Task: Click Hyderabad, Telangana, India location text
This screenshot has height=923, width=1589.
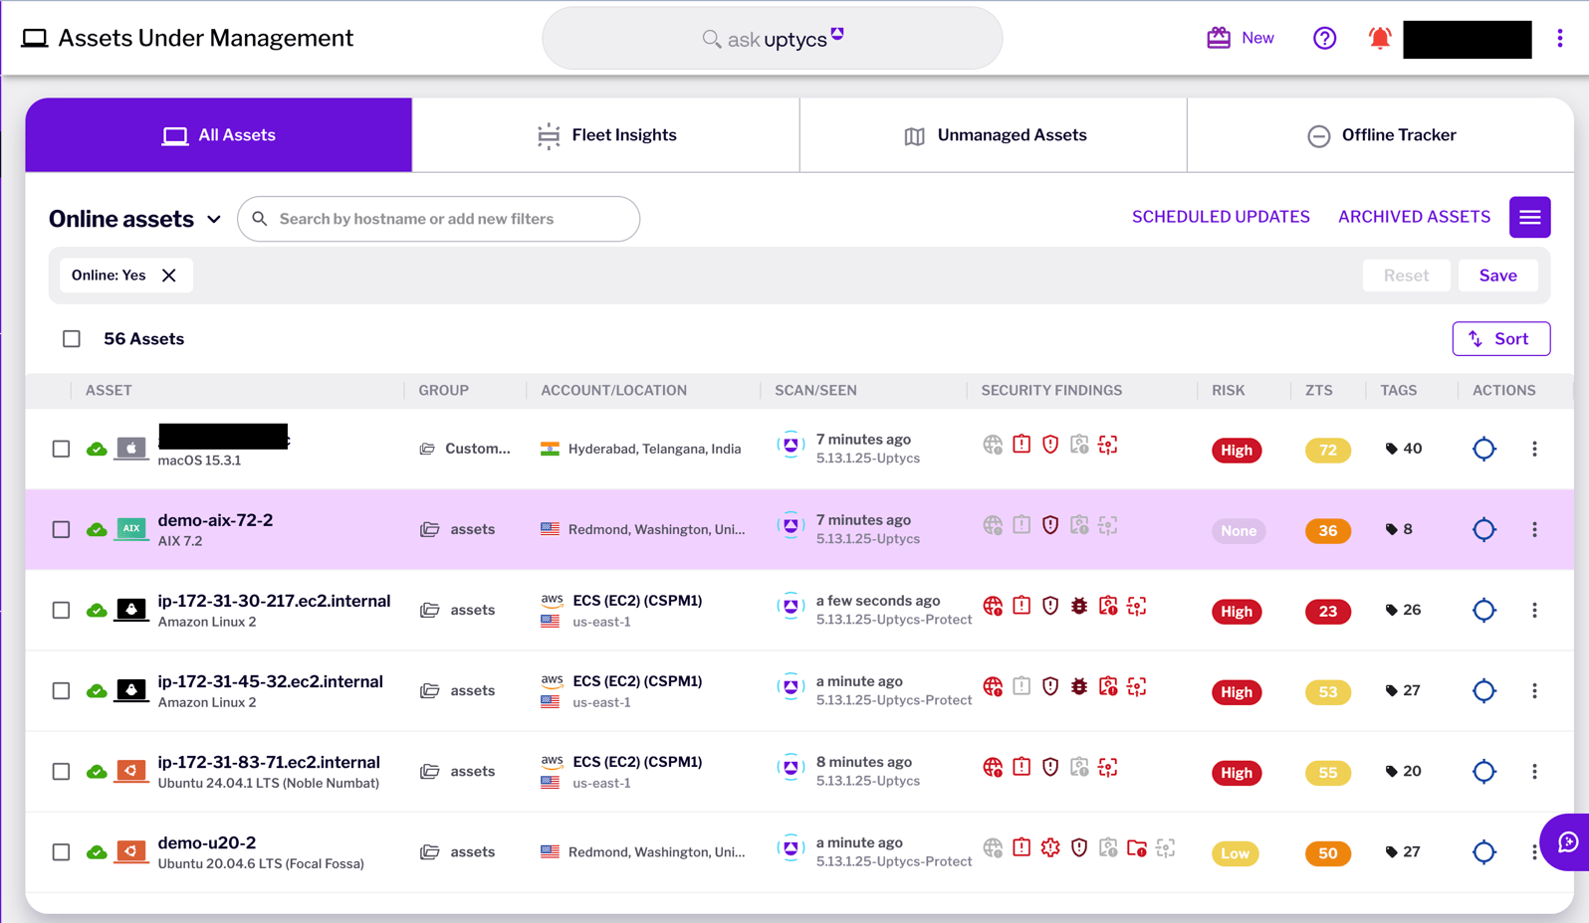Action: [x=654, y=449]
